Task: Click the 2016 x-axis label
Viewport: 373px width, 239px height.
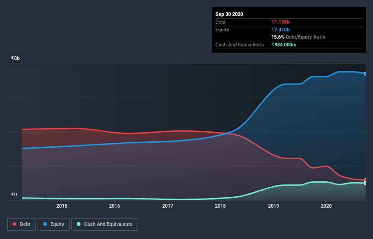Action: click(114, 206)
